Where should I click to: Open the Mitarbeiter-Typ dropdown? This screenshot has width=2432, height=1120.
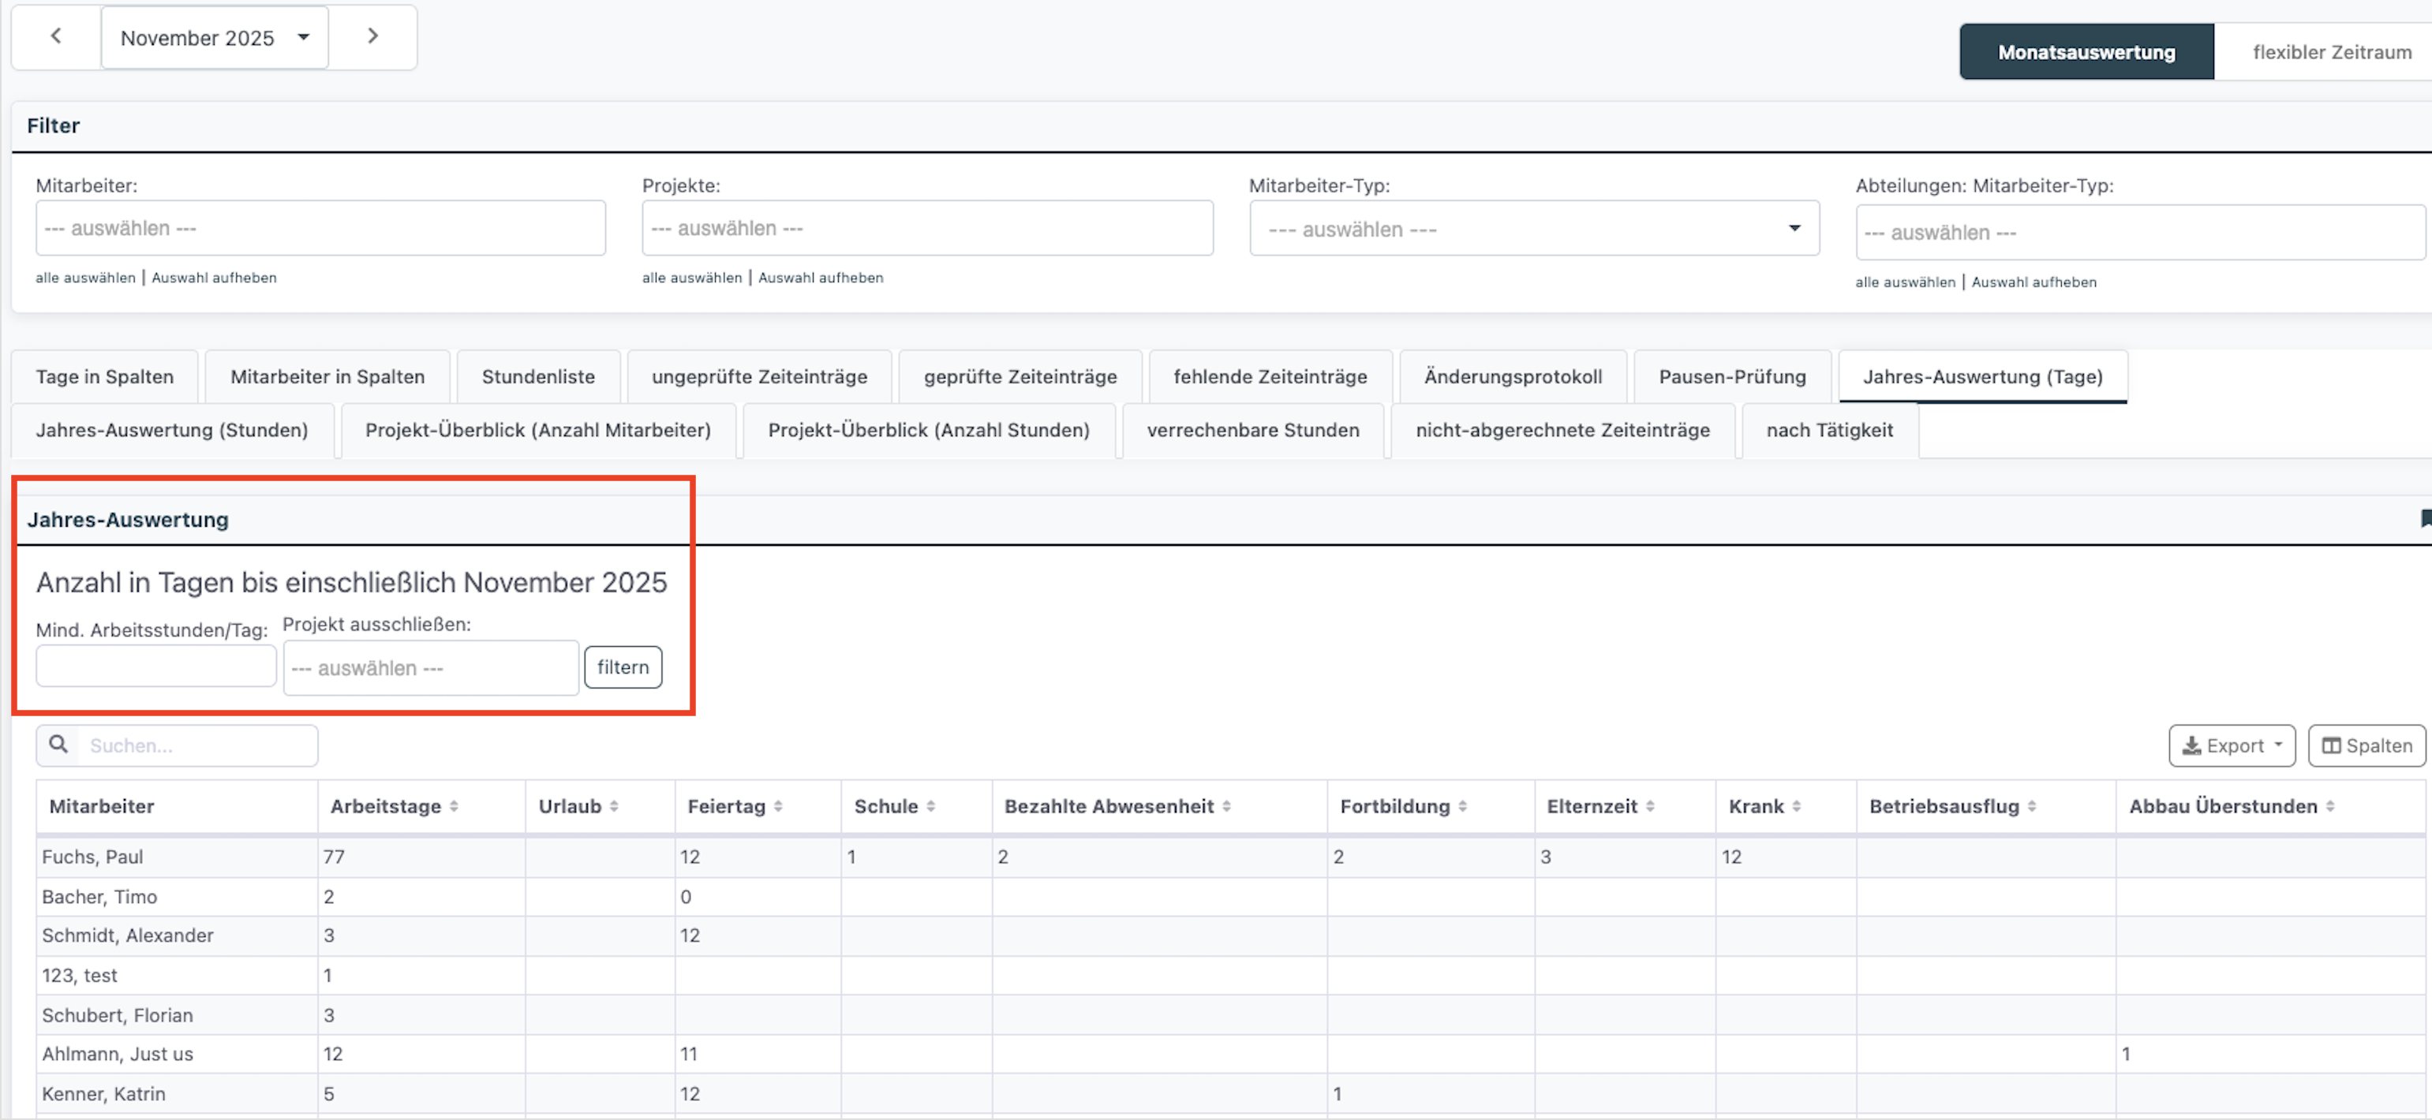pyautogui.click(x=1533, y=229)
